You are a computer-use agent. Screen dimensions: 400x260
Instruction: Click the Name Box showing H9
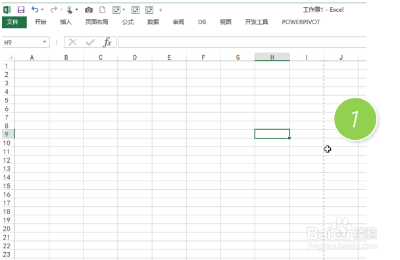click(22, 42)
